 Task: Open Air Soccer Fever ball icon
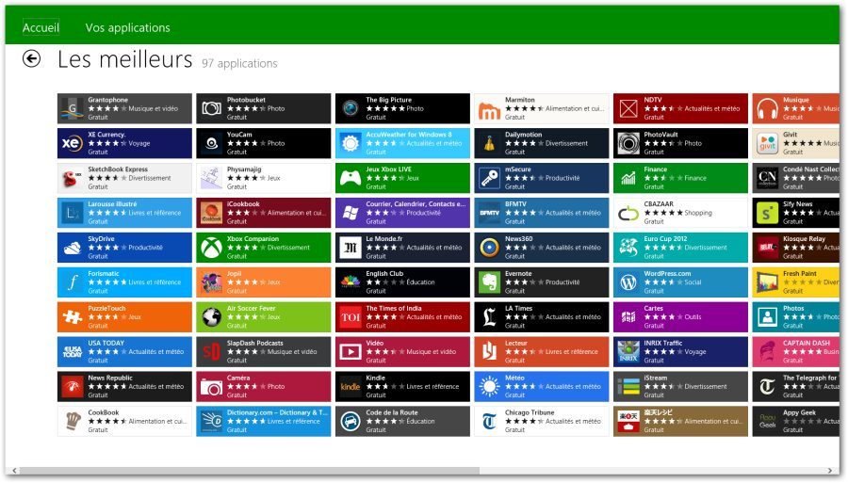[x=210, y=317]
